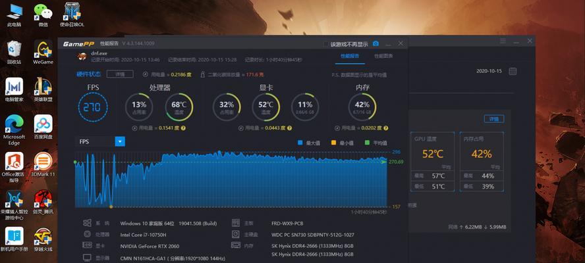Click the date text 2020-10-15 in back window

click(x=489, y=71)
